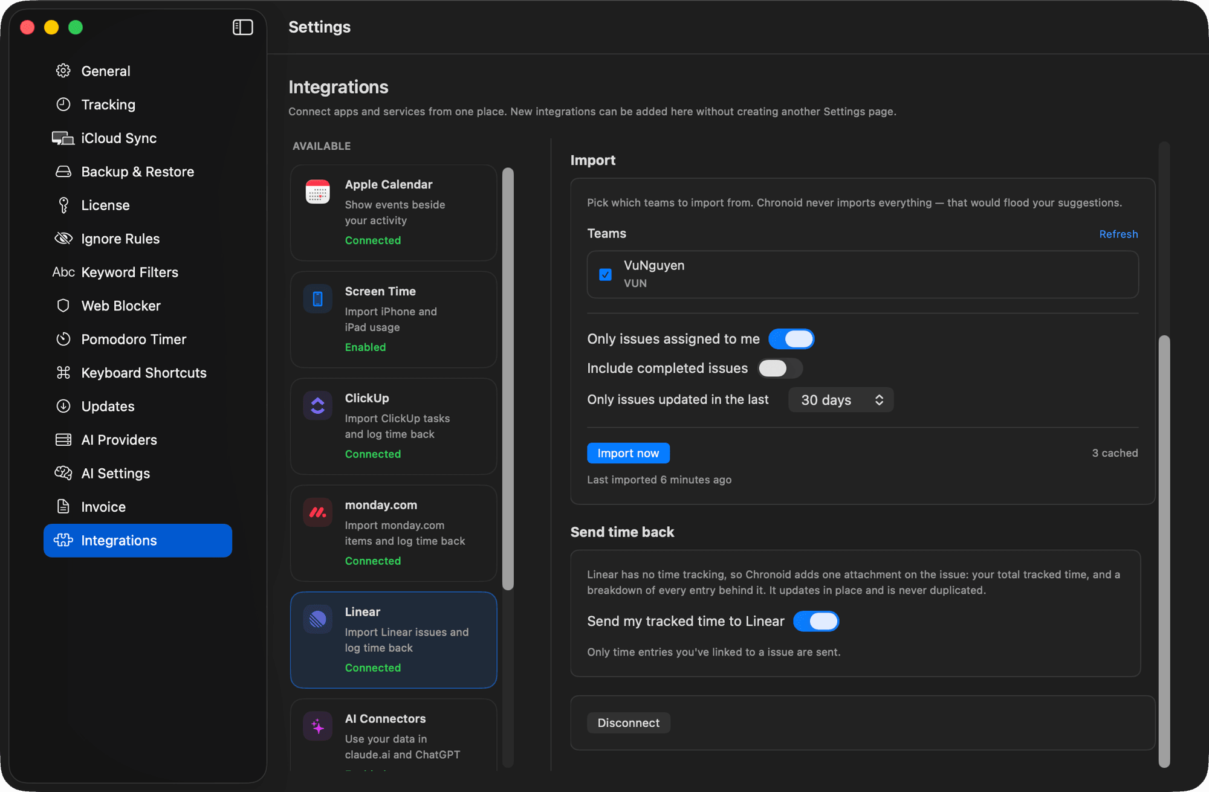
Task: Select the AI Connectors integration title
Action: (385, 719)
